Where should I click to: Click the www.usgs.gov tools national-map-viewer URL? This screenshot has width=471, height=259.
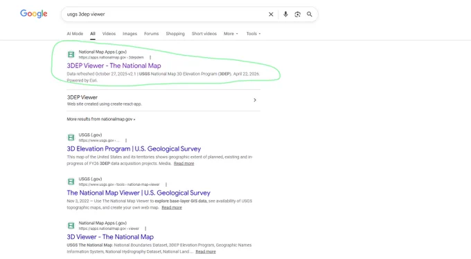coord(119,184)
